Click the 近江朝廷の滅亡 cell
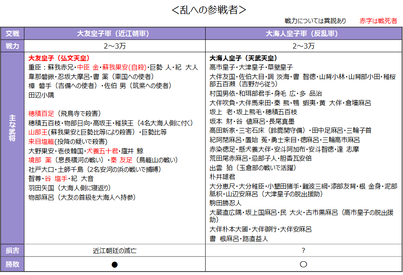403x275 pixels. click(115, 251)
